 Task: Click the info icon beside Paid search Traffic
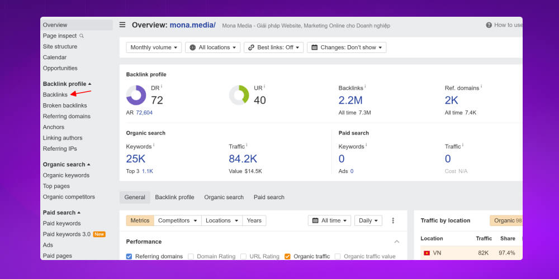point(463,145)
